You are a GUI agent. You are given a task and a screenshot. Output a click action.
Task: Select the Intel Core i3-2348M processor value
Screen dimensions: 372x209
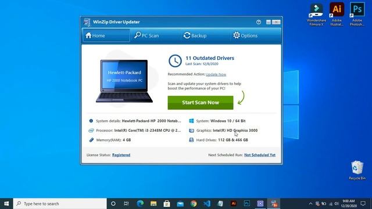(x=148, y=130)
